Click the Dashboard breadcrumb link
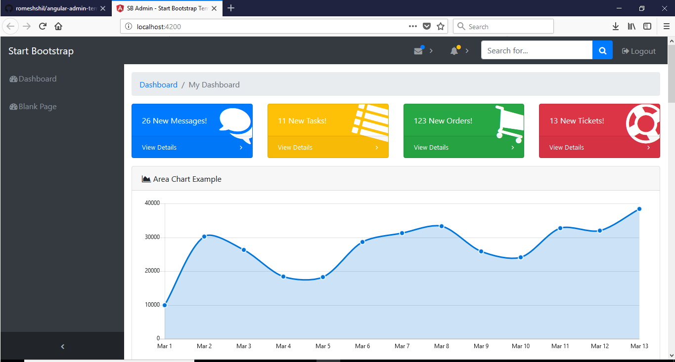This screenshot has width=675, height=362. click(x=158, y=85)
